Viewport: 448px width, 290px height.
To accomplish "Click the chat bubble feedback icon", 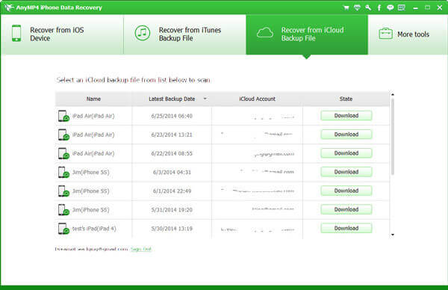I will [x=391, y=7].
